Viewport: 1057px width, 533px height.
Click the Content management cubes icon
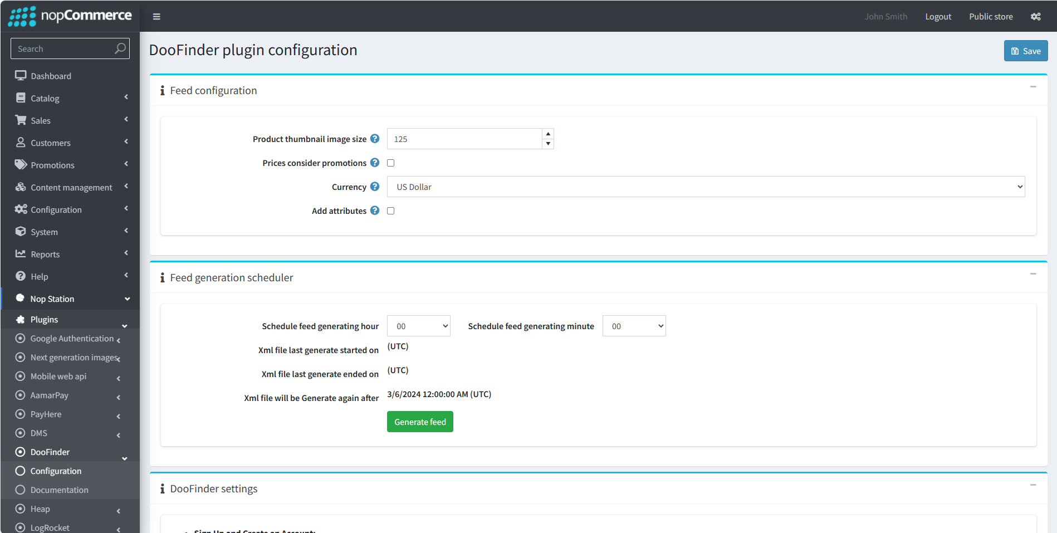21,187
